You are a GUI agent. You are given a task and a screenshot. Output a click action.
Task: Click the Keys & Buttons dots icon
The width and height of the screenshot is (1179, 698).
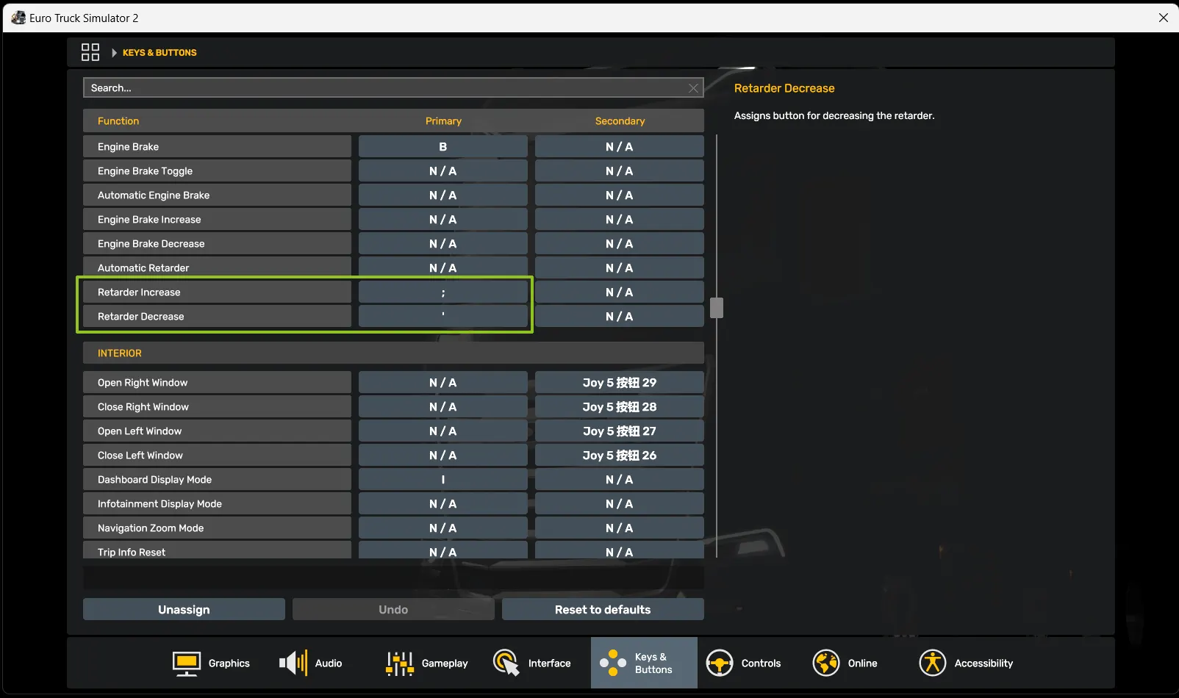click(613, 663)
